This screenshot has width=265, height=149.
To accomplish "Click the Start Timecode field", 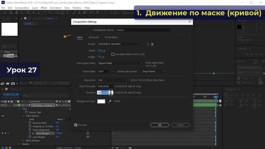I will [x=105, y=87].
